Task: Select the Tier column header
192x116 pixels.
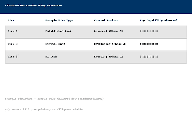Action: (11, 21)
